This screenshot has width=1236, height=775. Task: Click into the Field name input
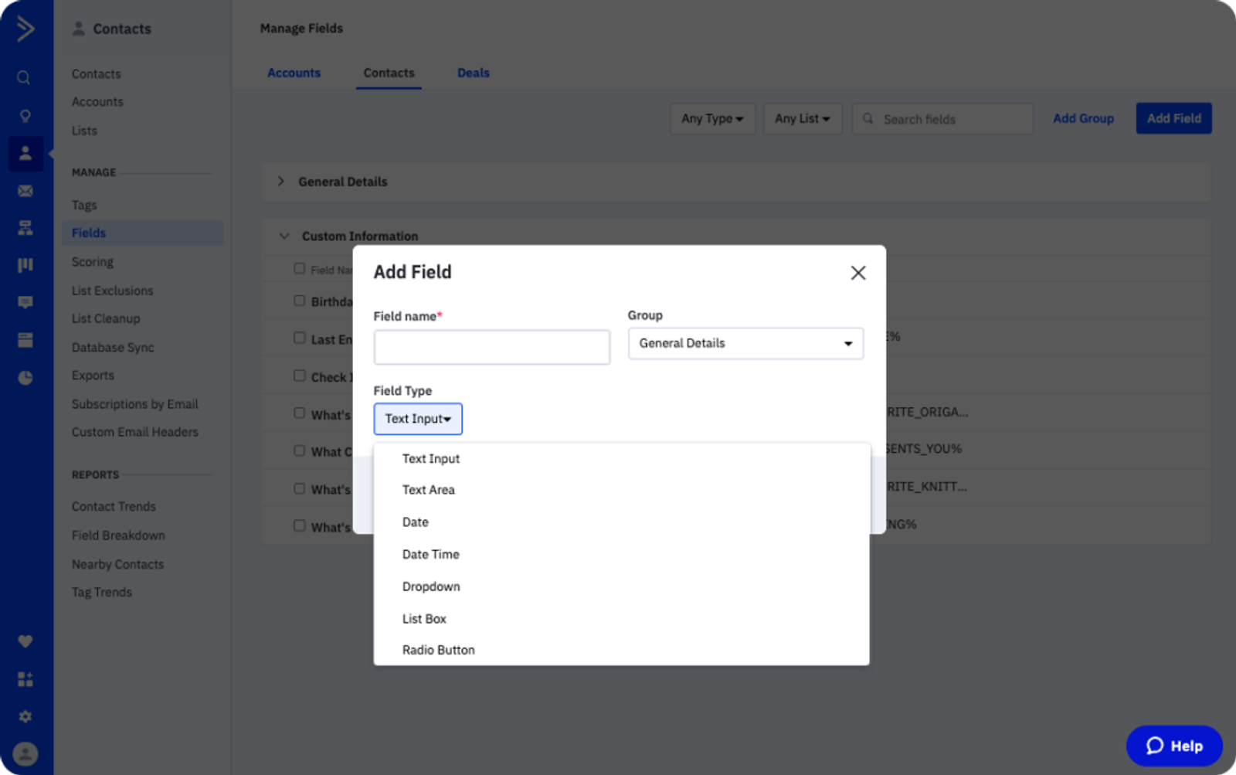click(491, 347)
